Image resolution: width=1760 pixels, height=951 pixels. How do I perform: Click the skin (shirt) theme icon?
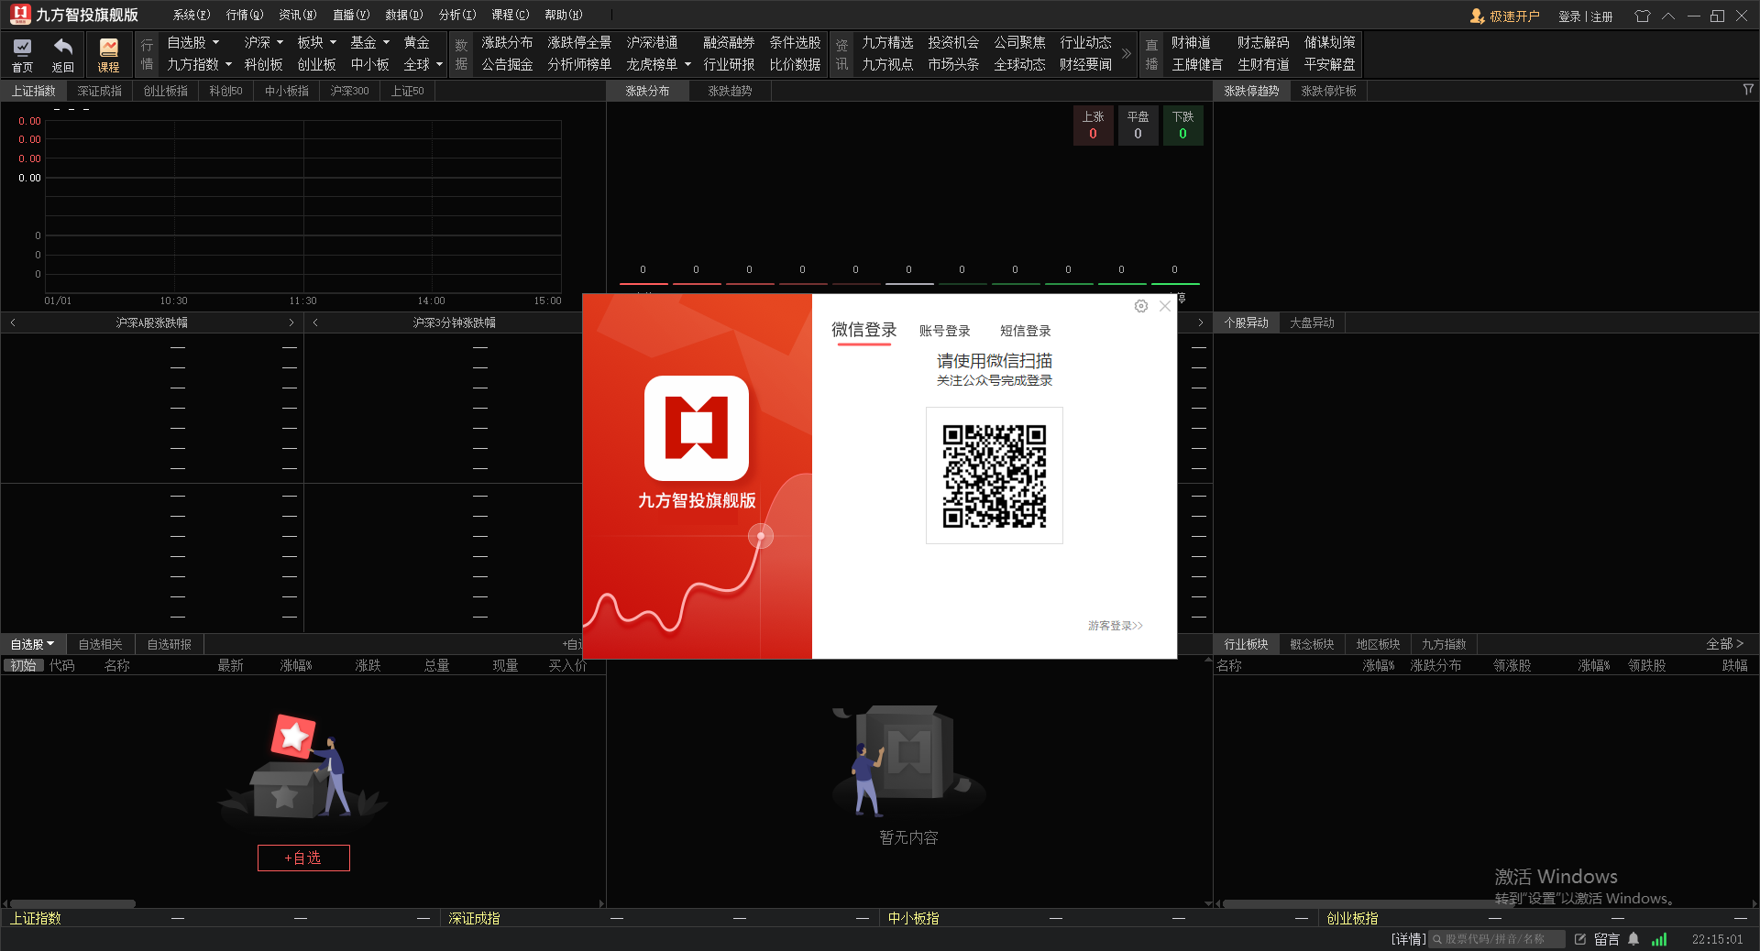(1642, 16)
